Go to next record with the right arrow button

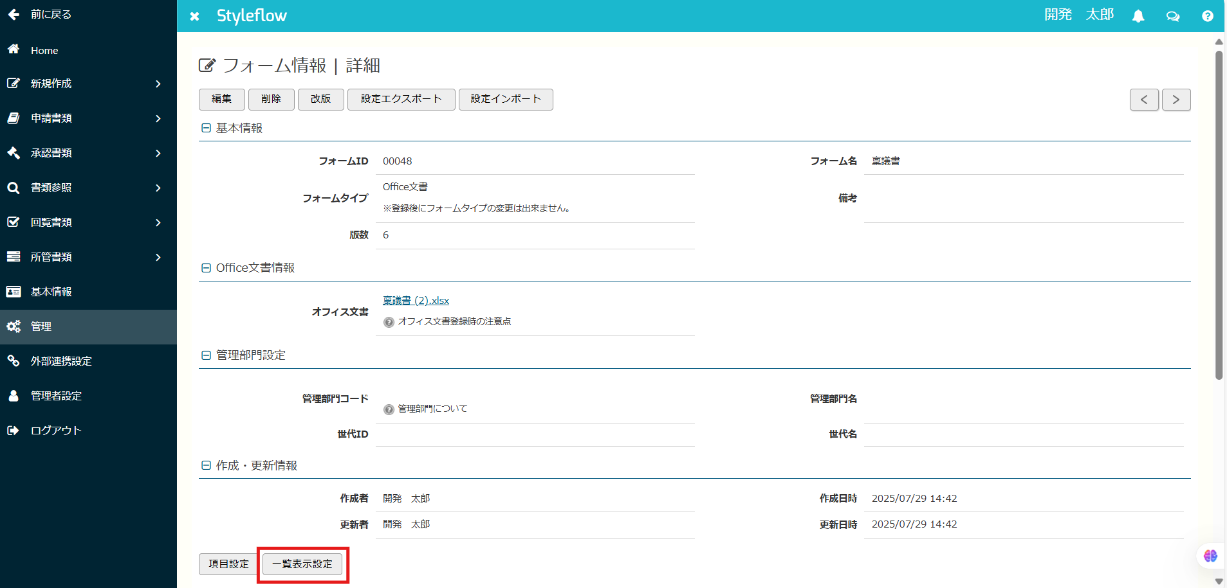[1176, 100]
